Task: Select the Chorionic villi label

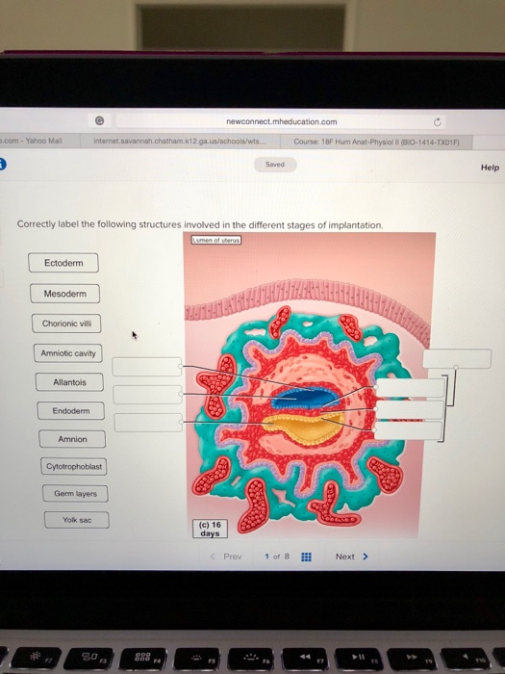Action: (x=66, y=324)
